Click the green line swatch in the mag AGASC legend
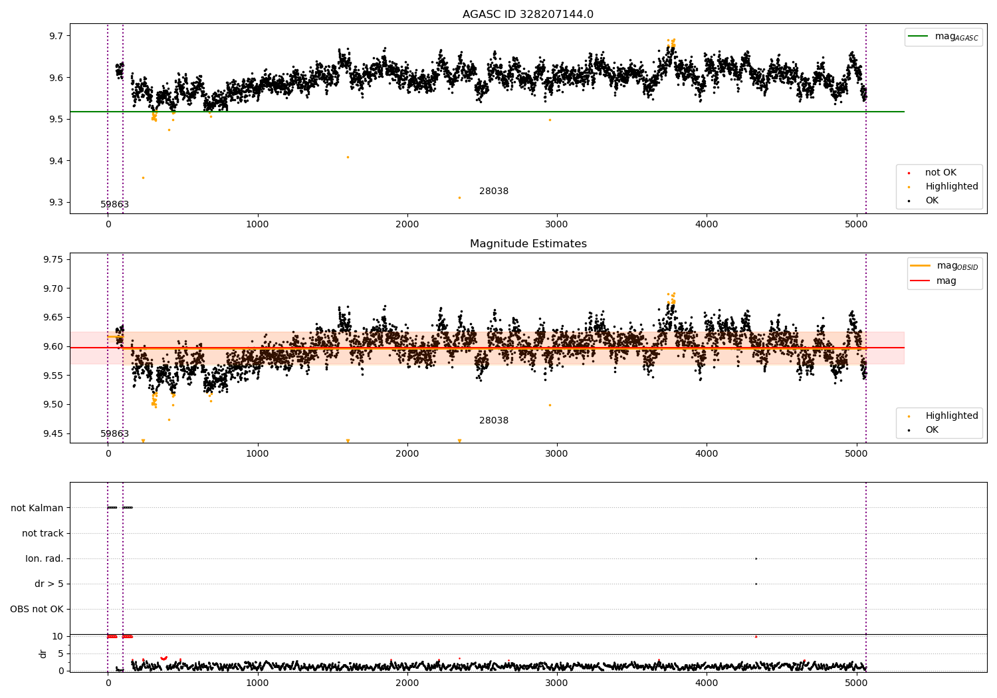Image resolution: width=997 pixels, height=698 pixels. click(x=919, y=37)
